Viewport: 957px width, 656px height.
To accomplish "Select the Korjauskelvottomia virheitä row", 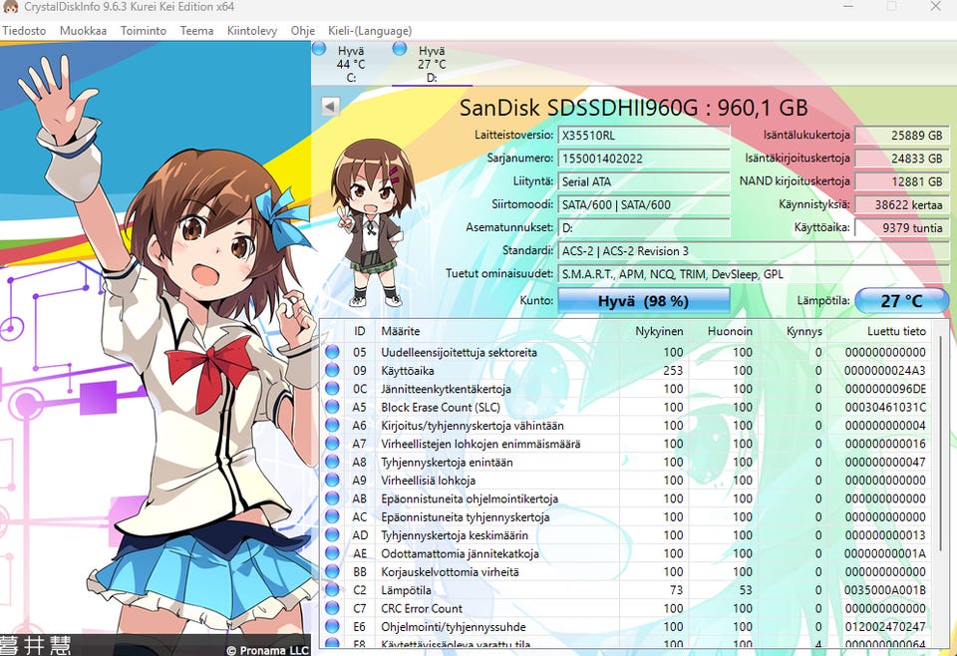I will click(626, 572).
